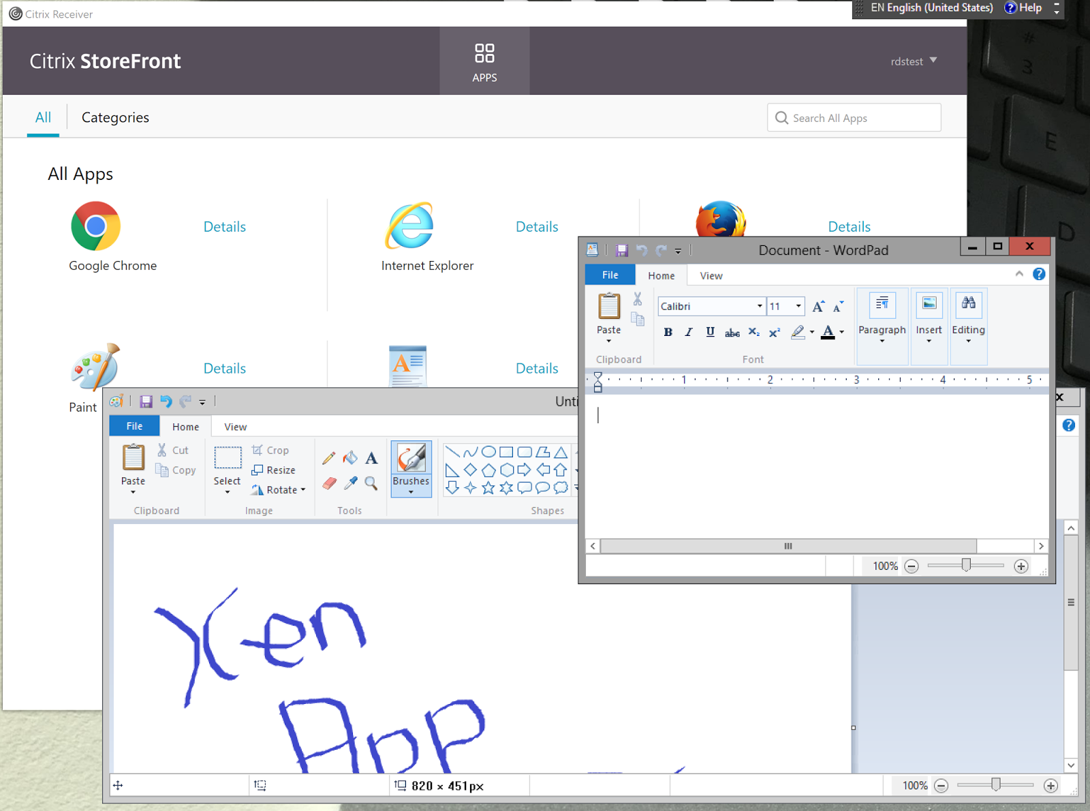Select the Text tool in Paint
This screenshot has width=1090, height=811.
point(371,458)
